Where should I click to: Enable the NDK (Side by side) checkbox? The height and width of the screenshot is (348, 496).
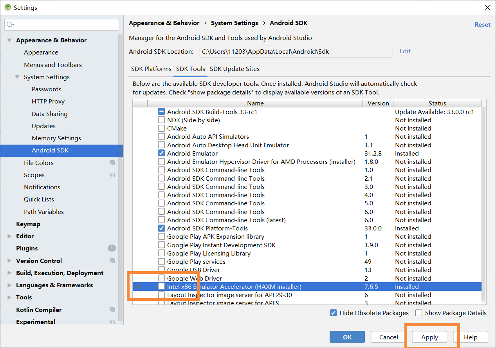[161, 120]
